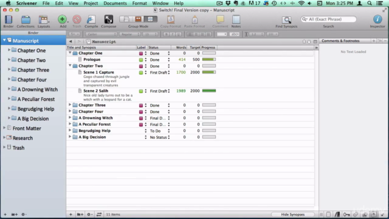Screen dimensions: 389x219
Task: Click Words column header
Action: pyautogui.click(x=181, y=47)
